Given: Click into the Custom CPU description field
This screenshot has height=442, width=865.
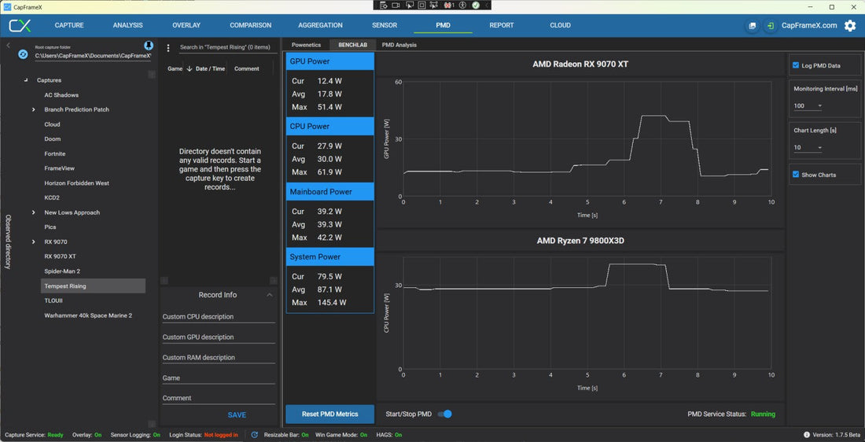Looking at the screenshot, I should click(x=218, y=317).
